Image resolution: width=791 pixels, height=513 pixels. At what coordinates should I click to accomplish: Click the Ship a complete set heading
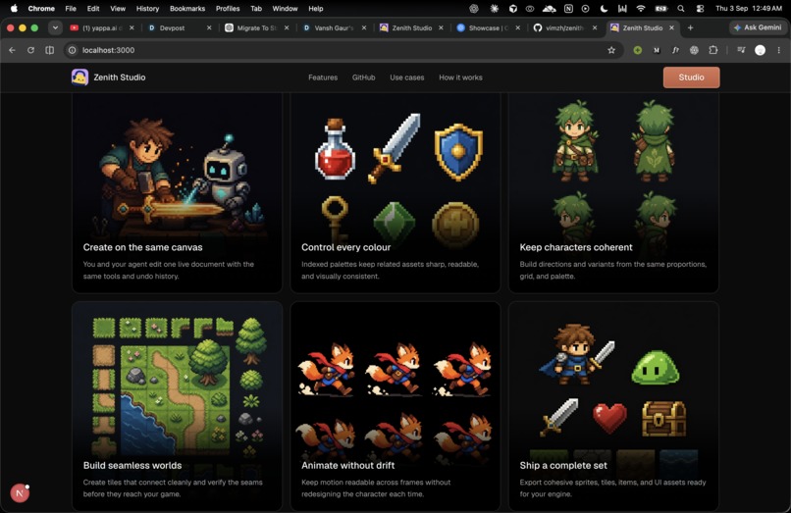click(x=563, y=465)
